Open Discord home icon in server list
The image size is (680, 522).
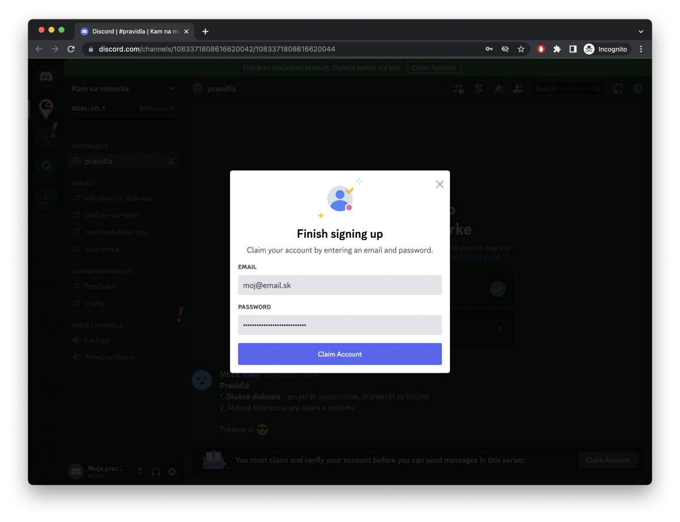coord(46,76)
